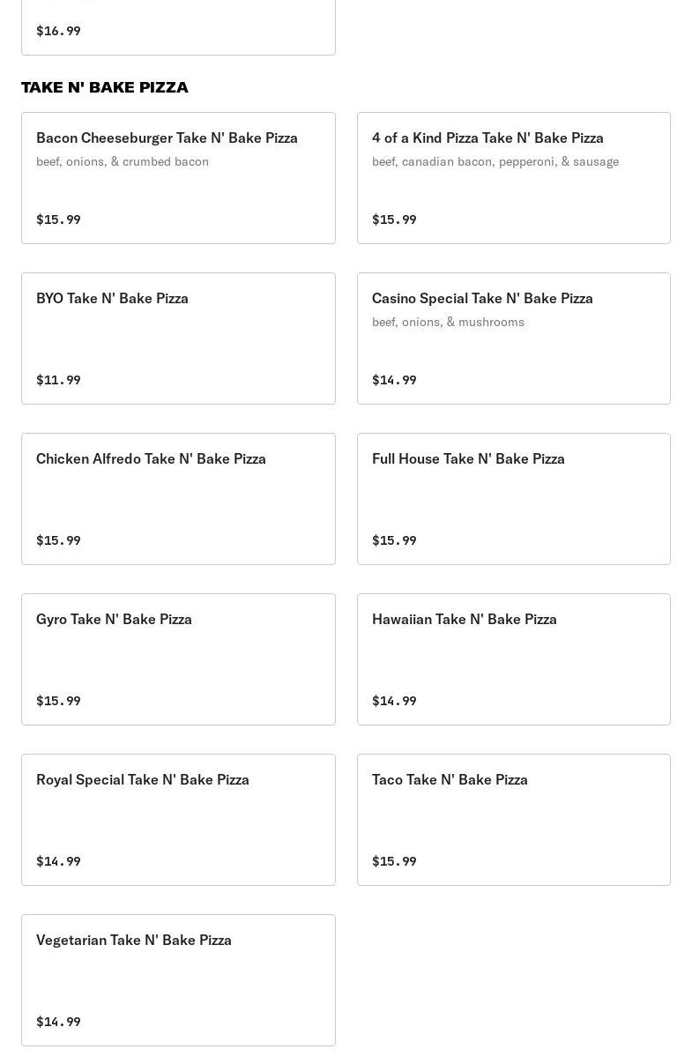Screen dimensions: 692x1064
Task: Click the BYO pizza's $11.99 price
Action: 58,380
